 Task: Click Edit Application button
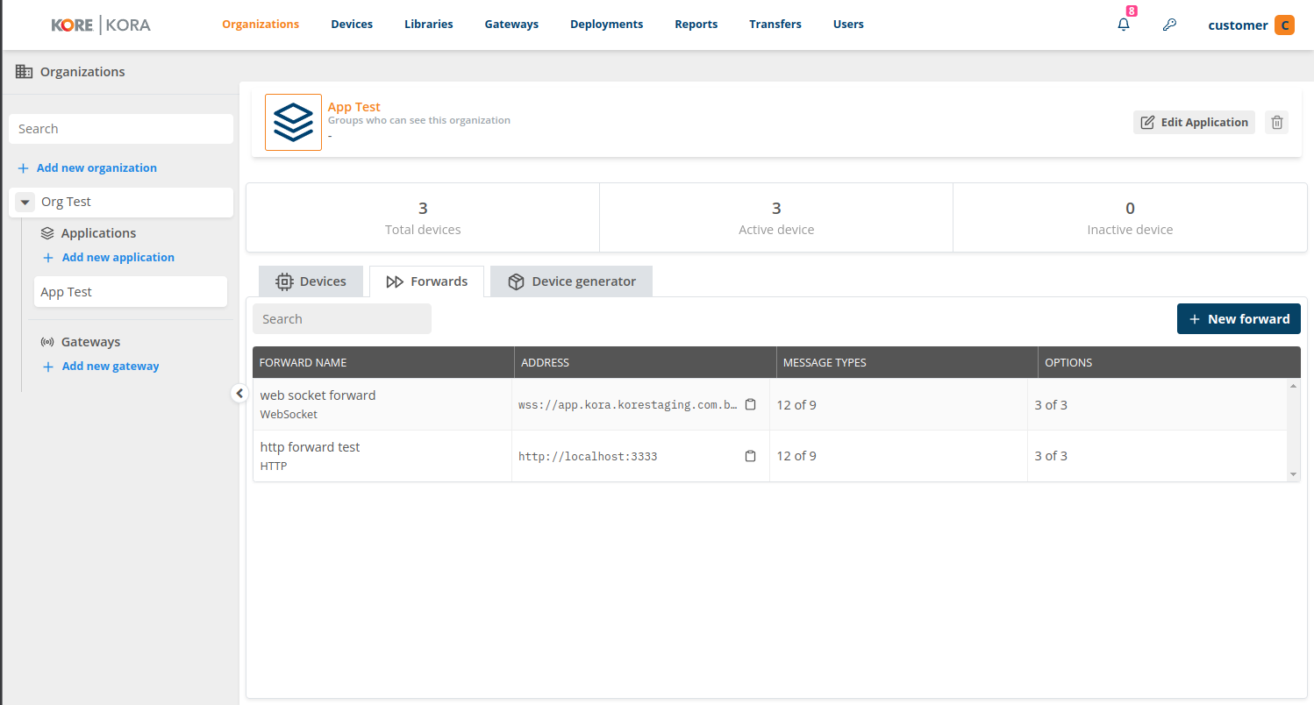click(x=1194, y=123)
